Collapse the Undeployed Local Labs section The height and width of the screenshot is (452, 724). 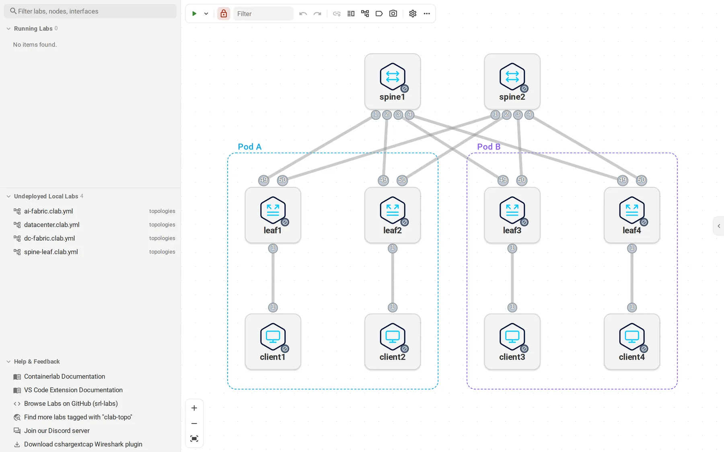coord(8,196)
